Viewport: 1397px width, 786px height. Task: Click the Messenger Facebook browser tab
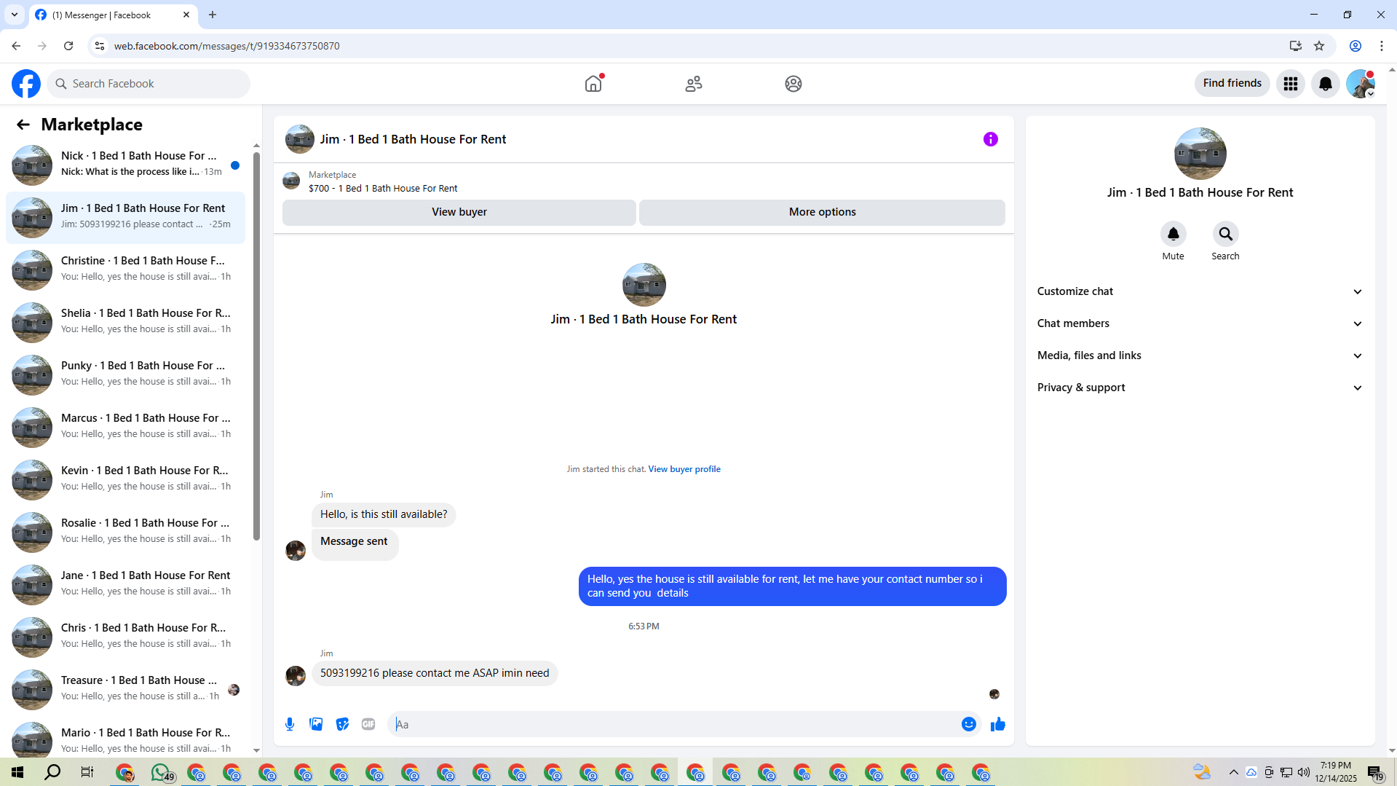[113, 15]
